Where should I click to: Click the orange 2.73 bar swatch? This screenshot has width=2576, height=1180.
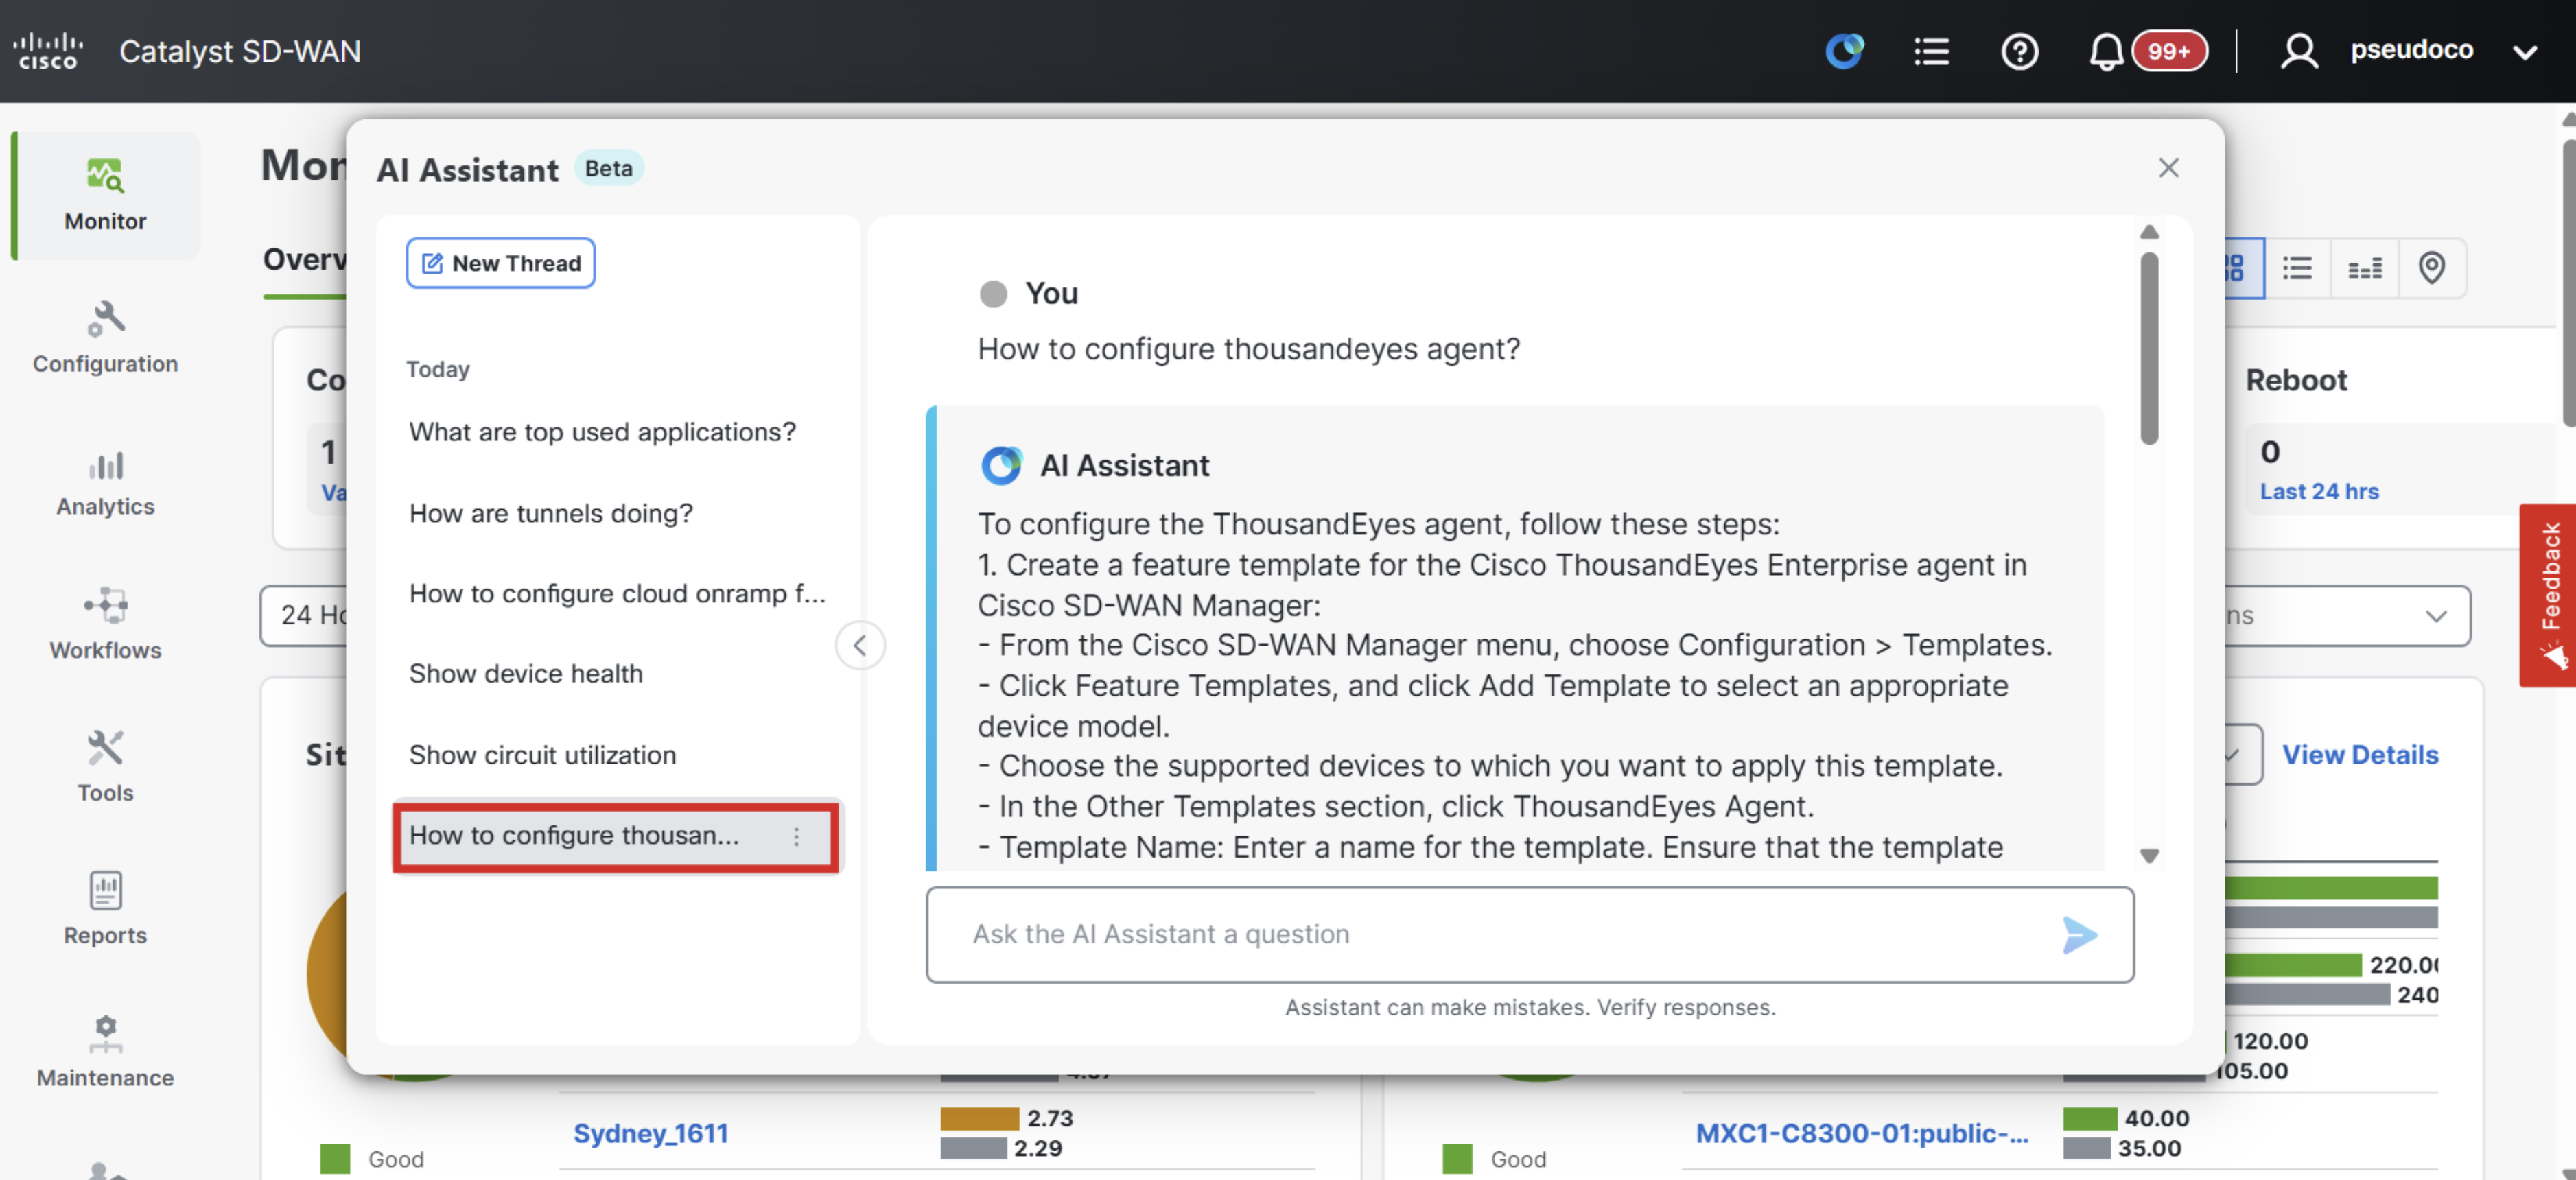click(979, 1118)
